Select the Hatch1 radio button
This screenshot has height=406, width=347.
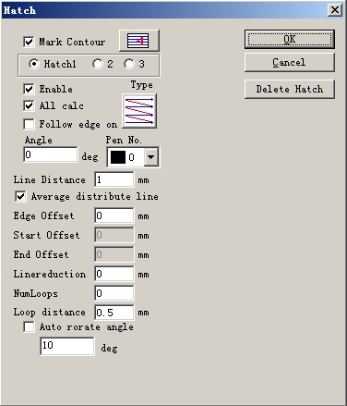(x=34, y=64)
